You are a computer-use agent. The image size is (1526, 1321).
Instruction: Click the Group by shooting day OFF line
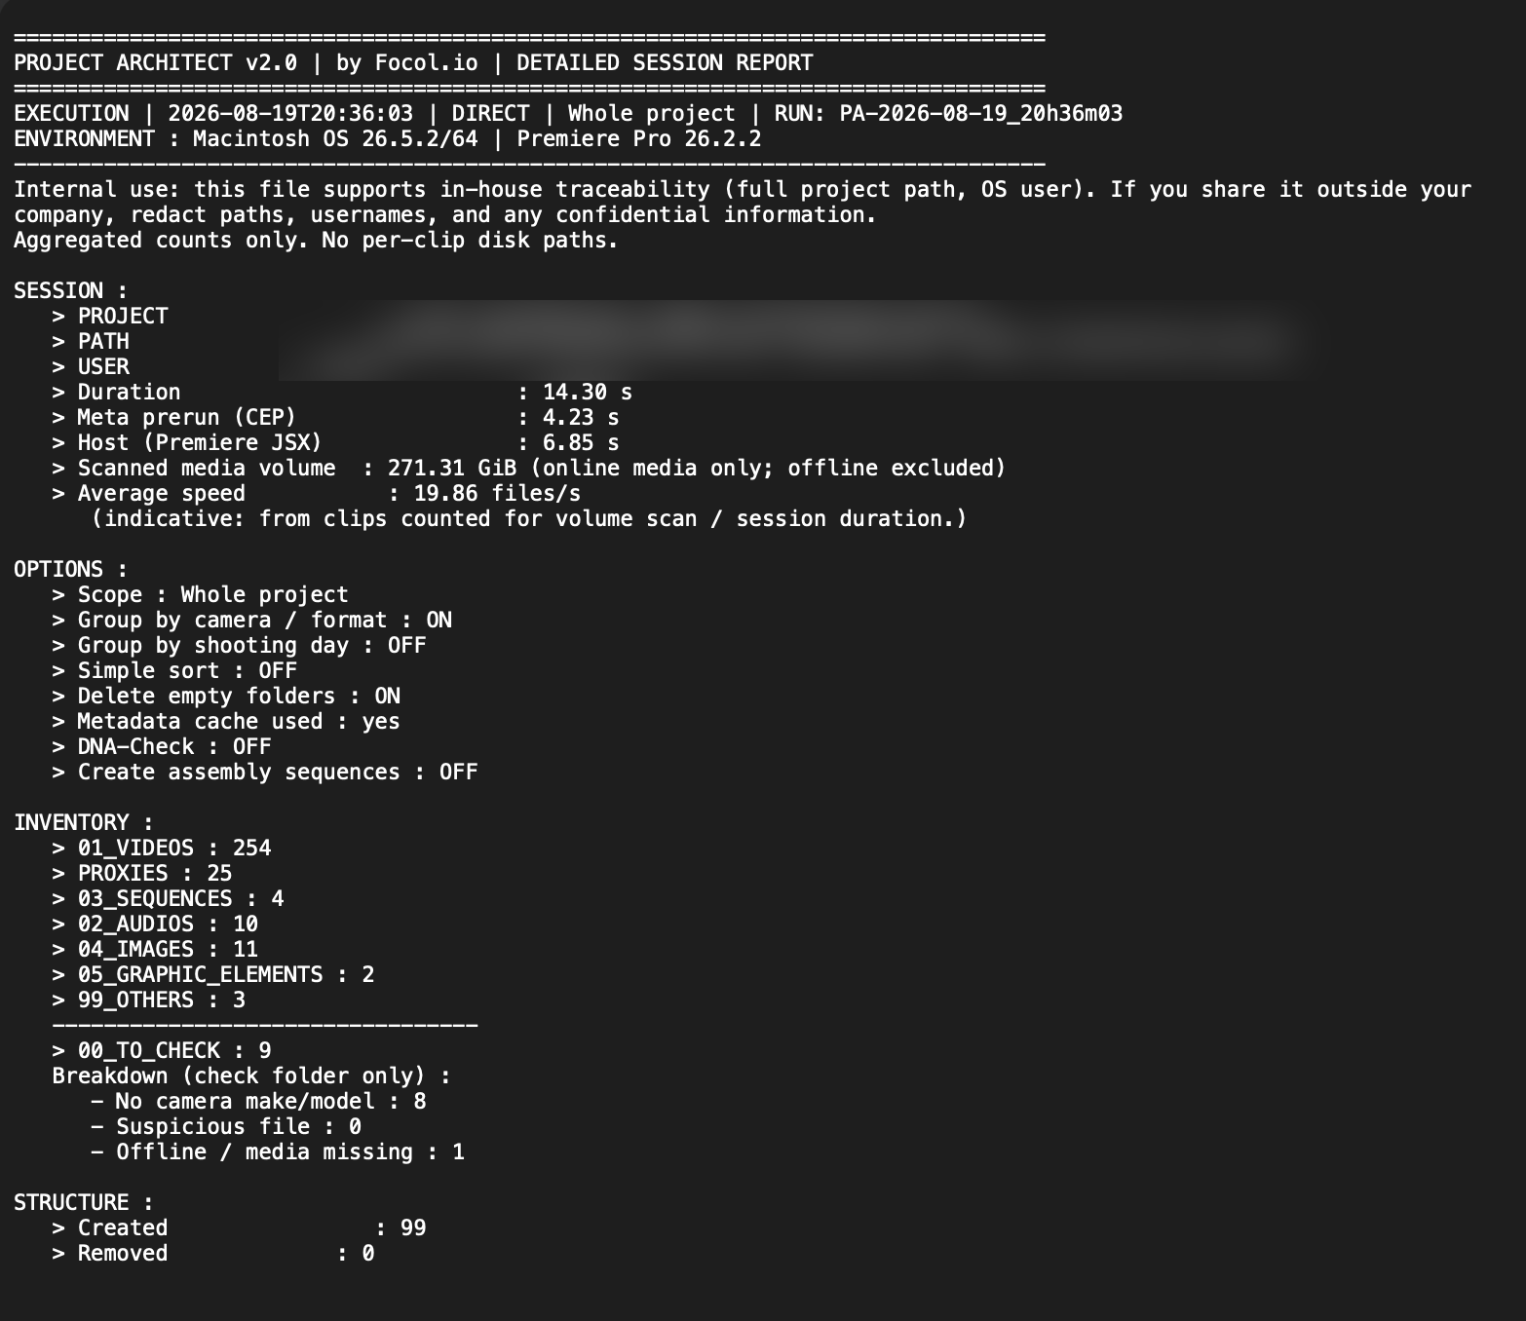(240, 646)
